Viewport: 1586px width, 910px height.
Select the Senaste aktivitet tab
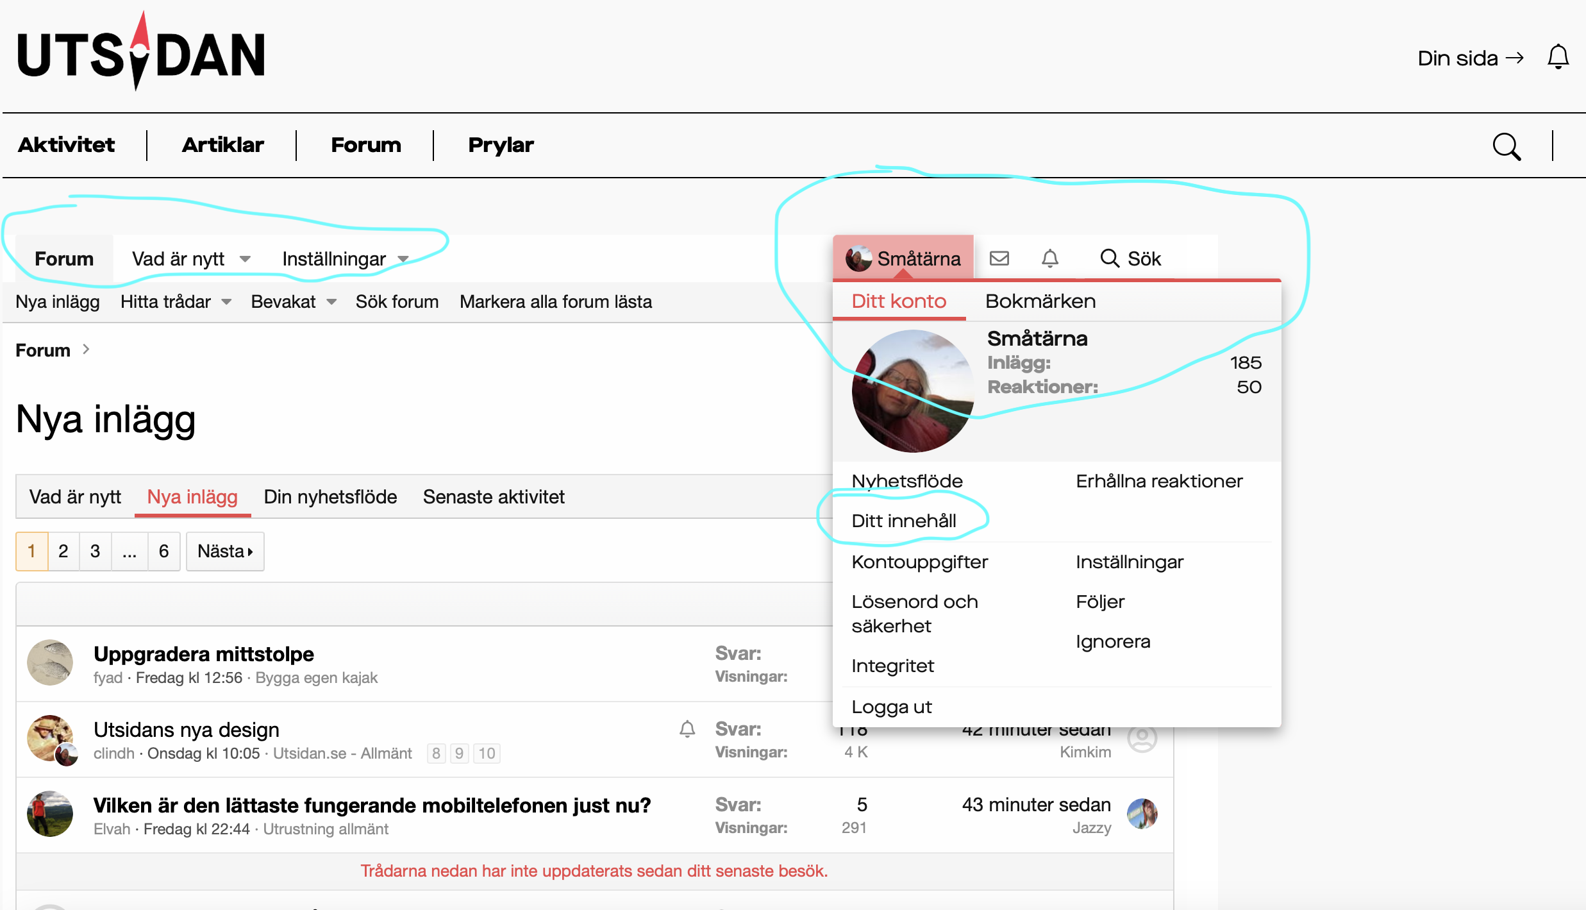click(493, 497)
